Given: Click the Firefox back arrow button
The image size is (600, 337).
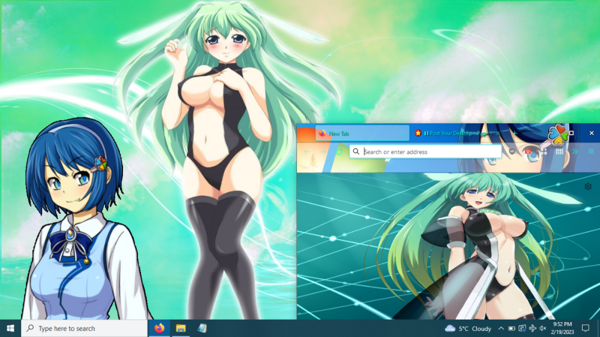Looking at the screenshot, I should [x=307, y=152].
